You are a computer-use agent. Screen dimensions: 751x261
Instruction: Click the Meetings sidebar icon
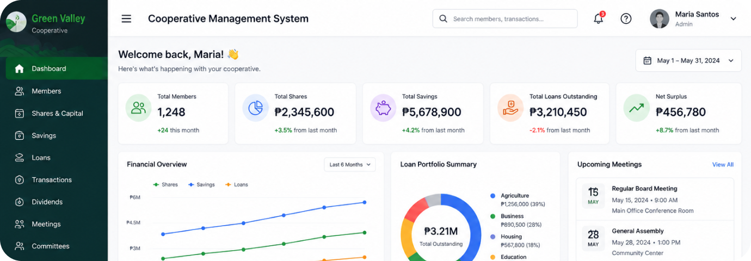[x=20, y=224]
